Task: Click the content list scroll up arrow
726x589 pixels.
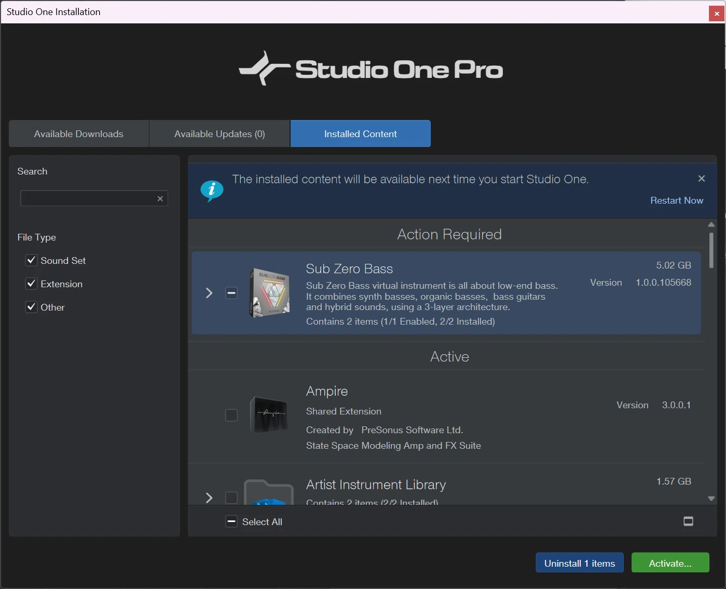Action: point(711,224)
